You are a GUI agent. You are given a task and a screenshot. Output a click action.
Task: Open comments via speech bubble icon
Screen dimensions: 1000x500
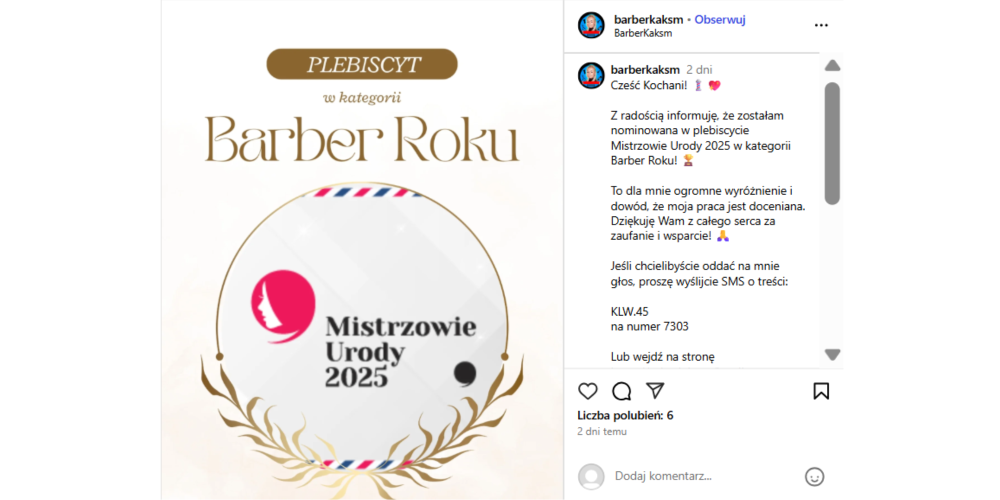pos(621,391)
